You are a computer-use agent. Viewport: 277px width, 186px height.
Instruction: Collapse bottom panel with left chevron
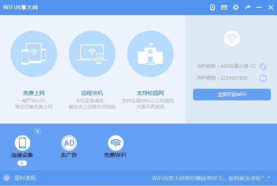pyautogui.click(x=38, y=131)
